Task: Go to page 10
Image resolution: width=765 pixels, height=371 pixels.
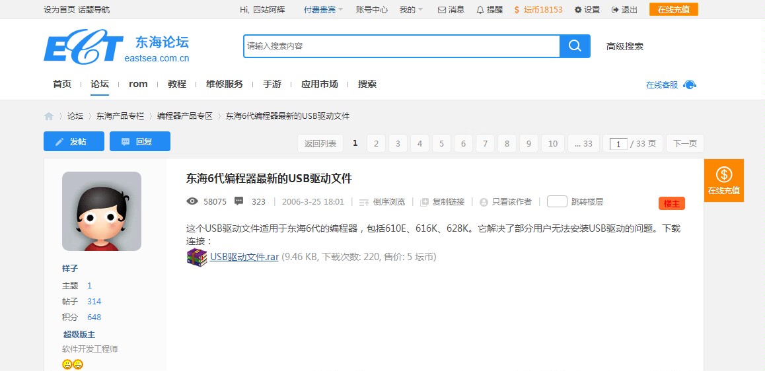Action: click(553, 143)
